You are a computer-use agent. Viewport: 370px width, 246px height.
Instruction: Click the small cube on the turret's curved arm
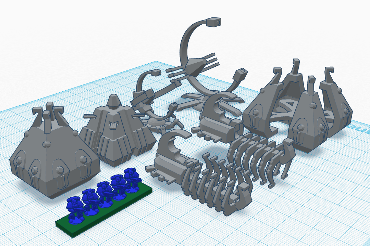click(156, 73)
